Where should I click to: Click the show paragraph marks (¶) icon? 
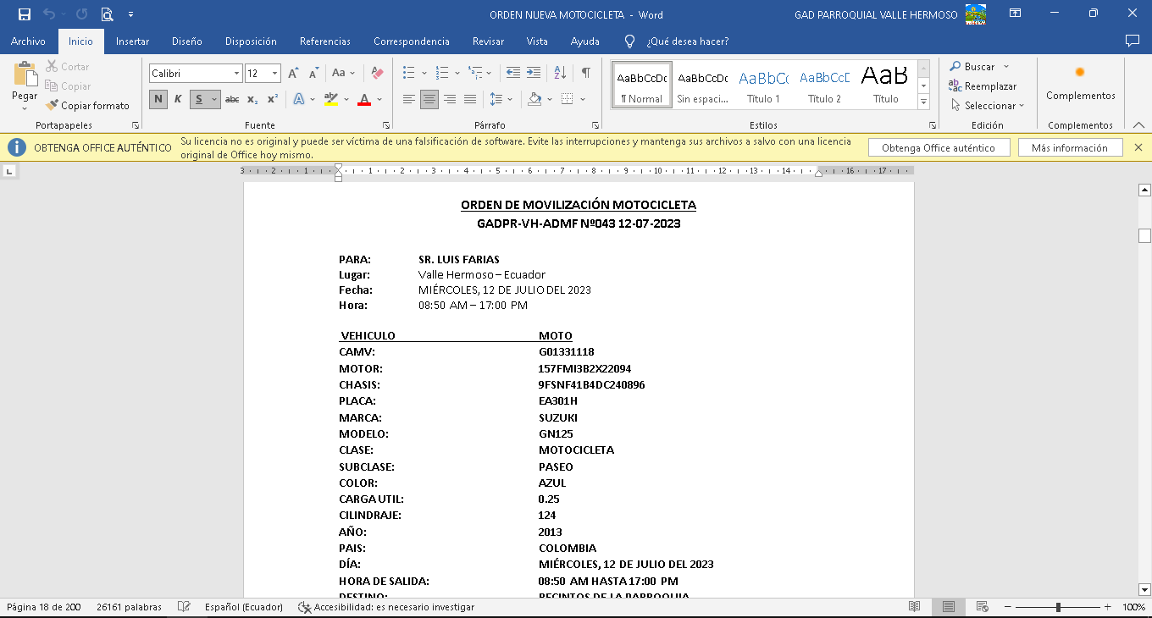(x=585, y=74)
